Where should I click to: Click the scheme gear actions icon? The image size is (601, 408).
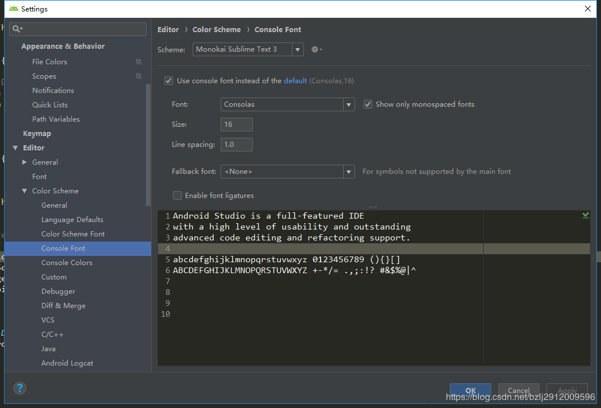click(316, 49)
